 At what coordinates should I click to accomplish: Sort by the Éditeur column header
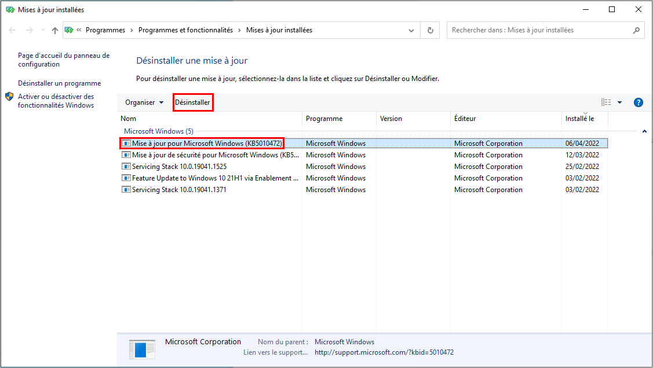[506, 119]
